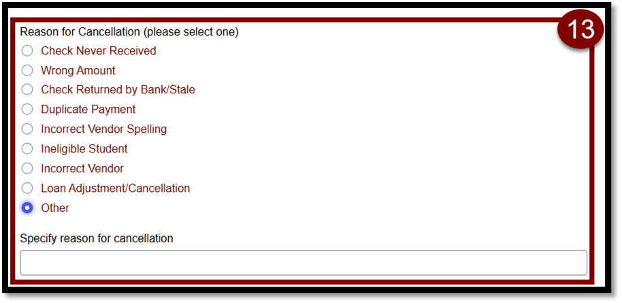
Task: Pick the Duplicate Payment radio button
Action: tap(27, 109)
